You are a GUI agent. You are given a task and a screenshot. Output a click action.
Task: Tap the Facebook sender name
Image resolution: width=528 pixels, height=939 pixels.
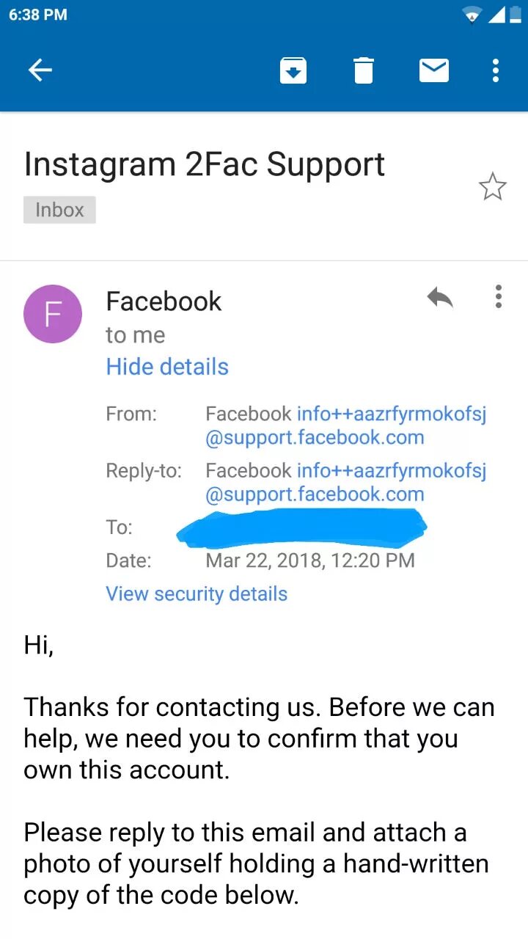click(x=164, y=302)
